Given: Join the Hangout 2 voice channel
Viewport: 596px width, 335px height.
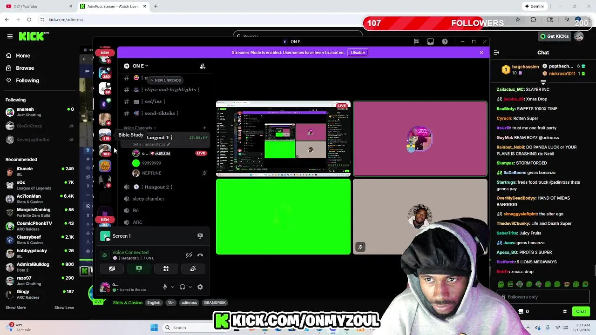Looking at the screenshot, I should [x=165, y=187].
